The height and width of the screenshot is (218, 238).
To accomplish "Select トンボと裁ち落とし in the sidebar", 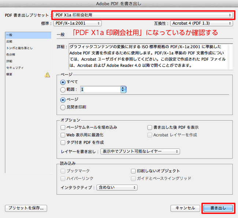I will 28,48.
